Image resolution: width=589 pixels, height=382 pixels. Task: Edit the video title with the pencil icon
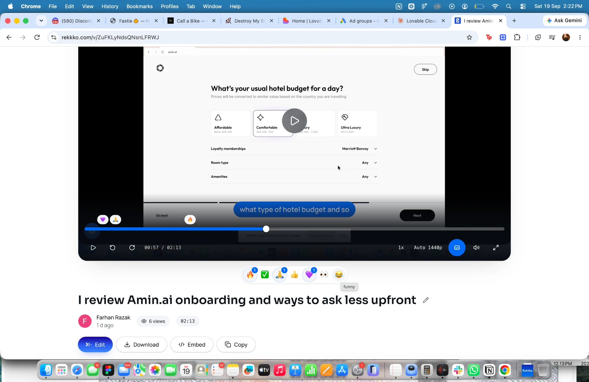pyautogui.click(x=425, y=300)
